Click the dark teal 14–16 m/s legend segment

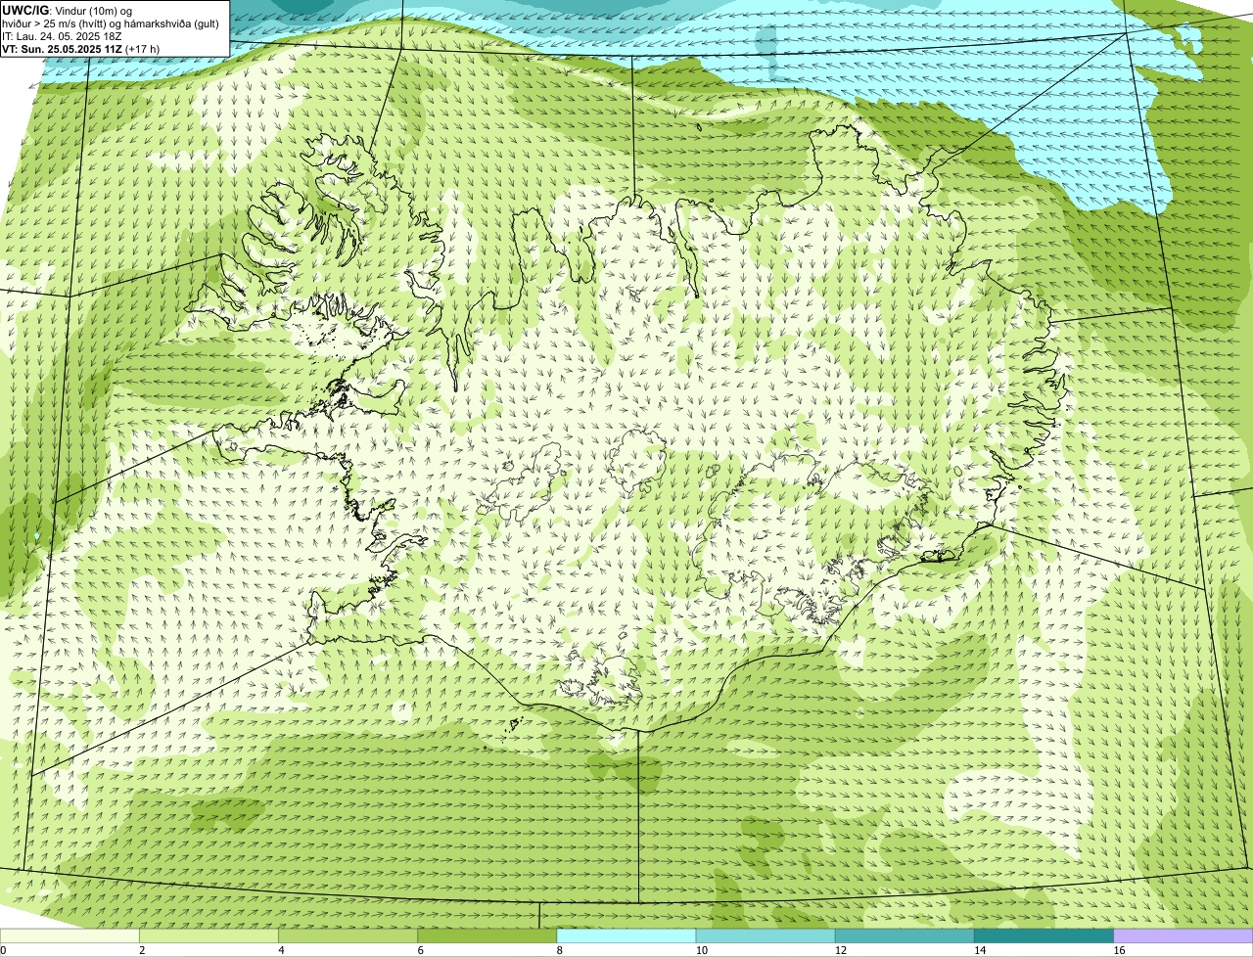1044,936
